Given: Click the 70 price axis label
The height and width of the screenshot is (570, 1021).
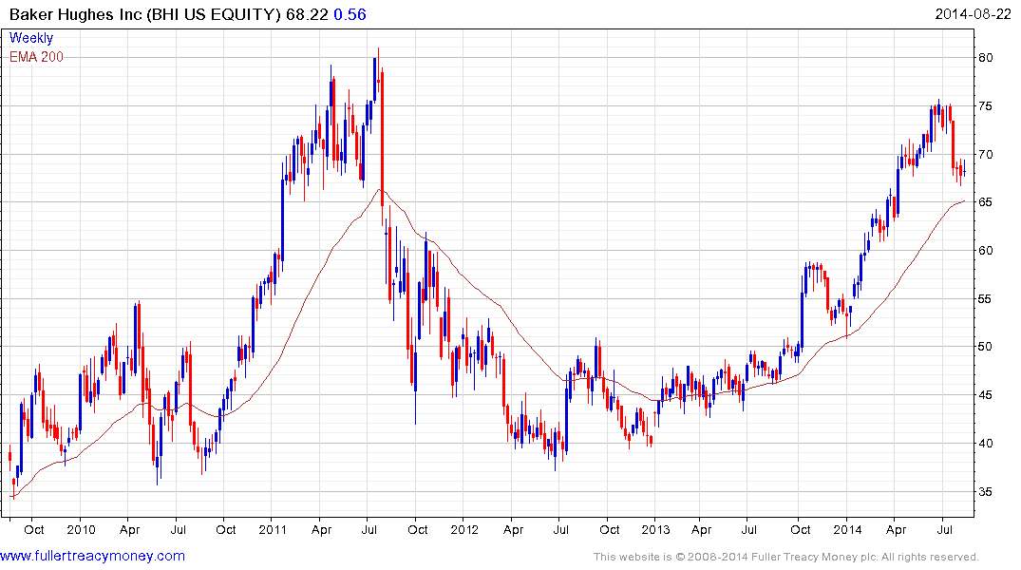Looking at the screenshot, I should tap(986, 155).
